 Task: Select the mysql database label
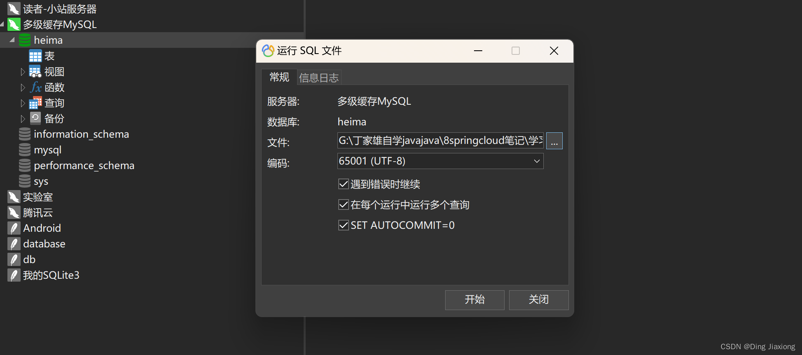pyautogui.click(x=47, y=150)
